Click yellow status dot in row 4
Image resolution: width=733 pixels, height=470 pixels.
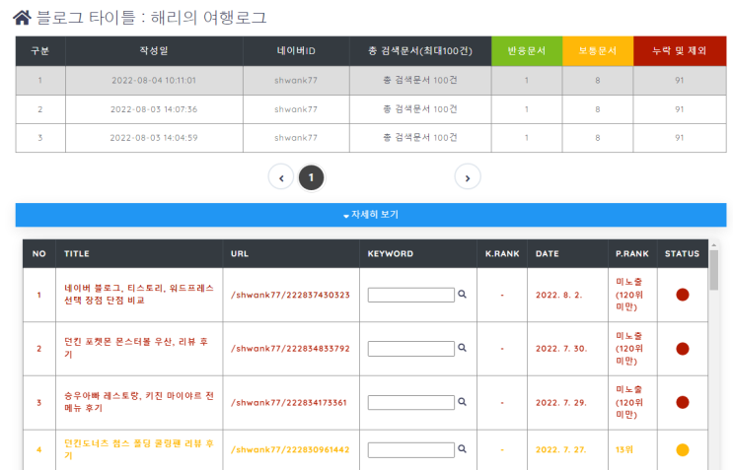(683, 450)
